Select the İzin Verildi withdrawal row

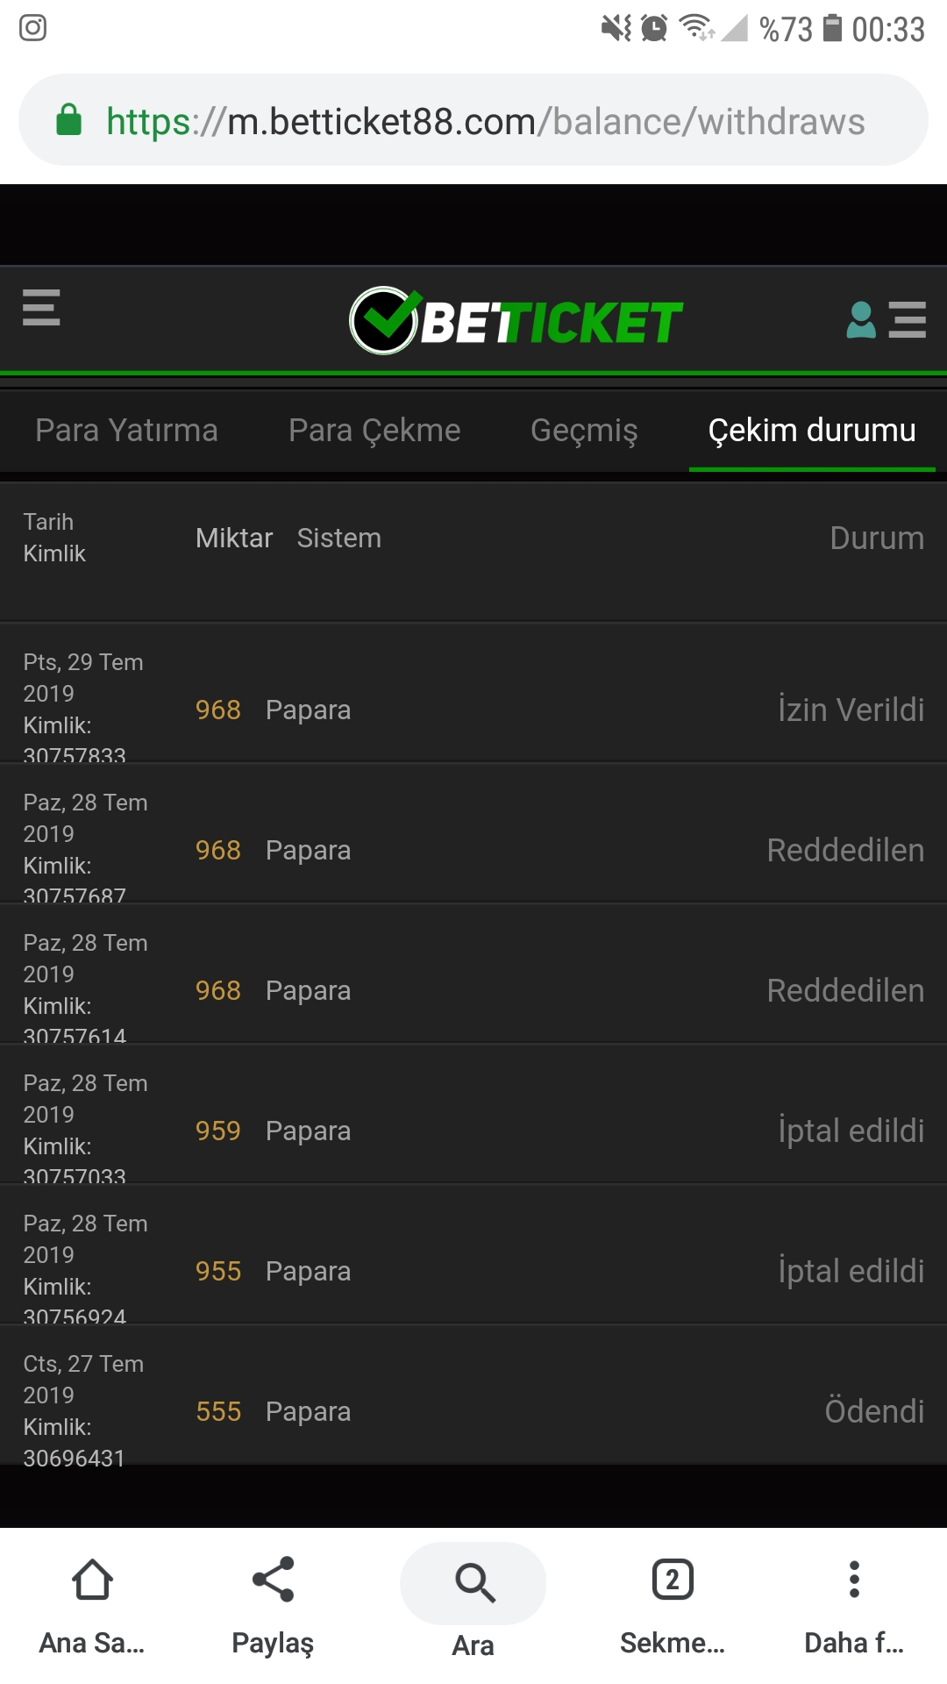[x=473, y=693]
